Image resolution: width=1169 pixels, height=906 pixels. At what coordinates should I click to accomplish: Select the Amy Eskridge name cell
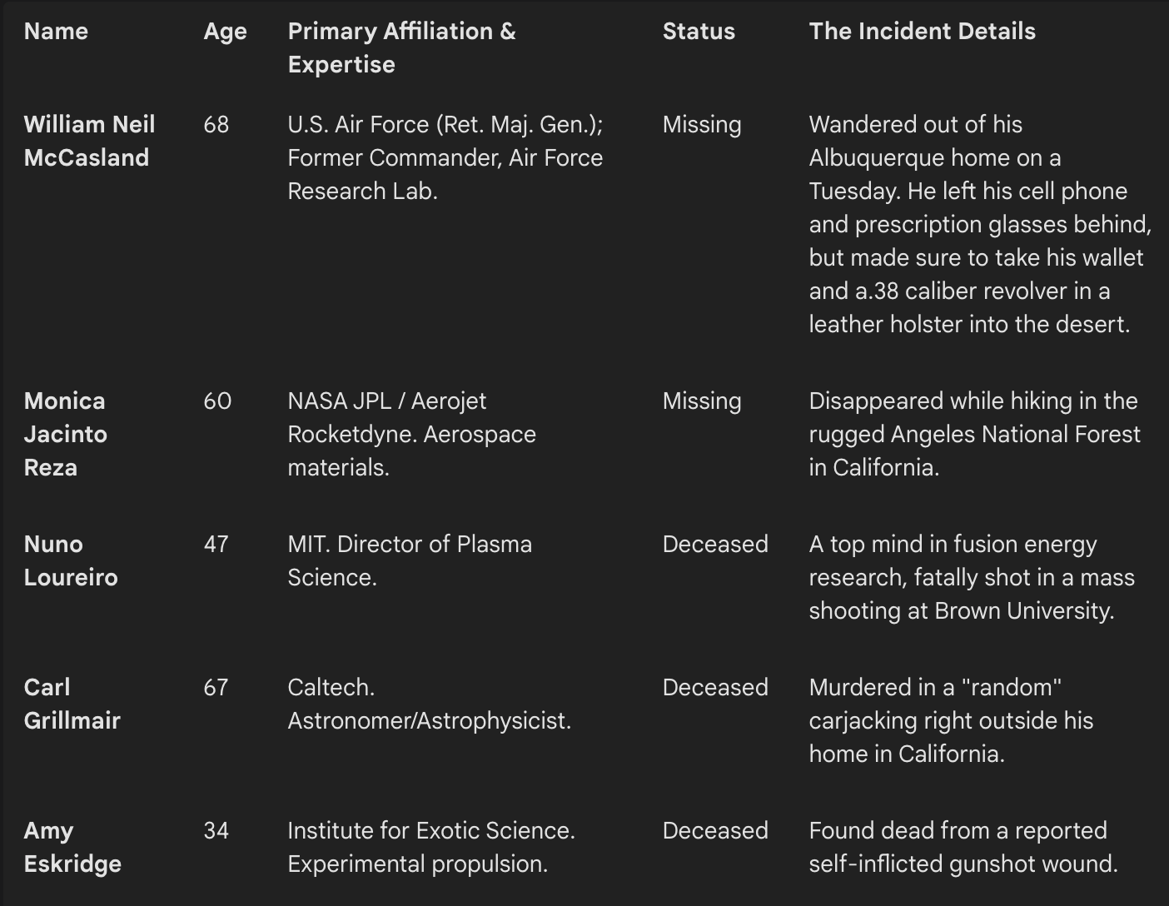pyautogui.click(x=72, y=847)
